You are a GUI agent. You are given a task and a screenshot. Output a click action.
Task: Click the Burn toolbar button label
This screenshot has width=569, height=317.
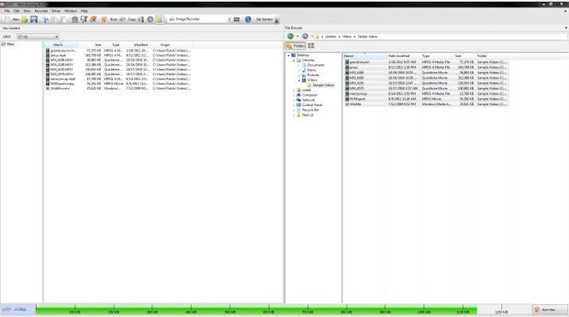[x=114, y=19]
